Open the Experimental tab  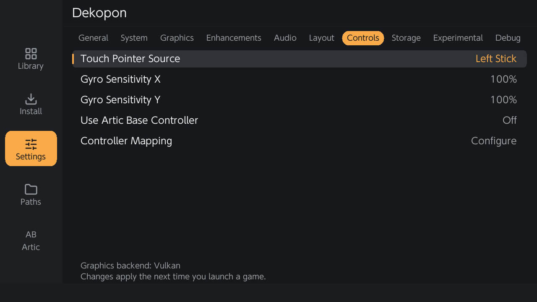coord(458,38)
